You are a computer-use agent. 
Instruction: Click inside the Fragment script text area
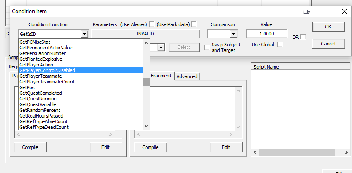tap(192, 109)
